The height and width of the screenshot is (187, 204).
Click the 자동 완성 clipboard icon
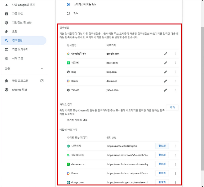tap(7, 14)
